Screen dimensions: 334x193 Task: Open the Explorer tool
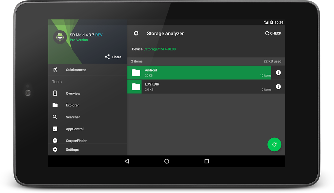[x=72, y=105]
